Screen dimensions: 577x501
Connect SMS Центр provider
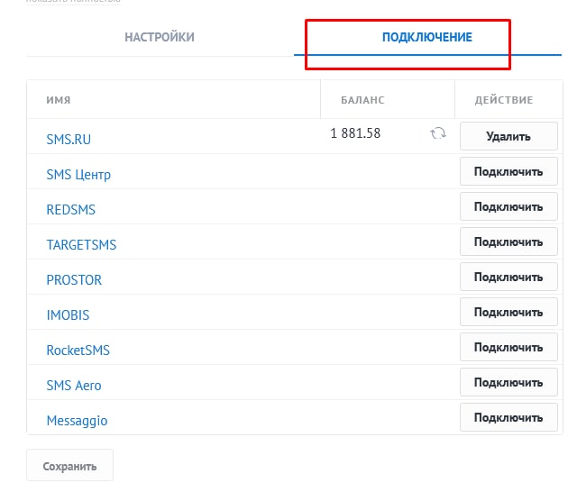click(x=508, y=171)
